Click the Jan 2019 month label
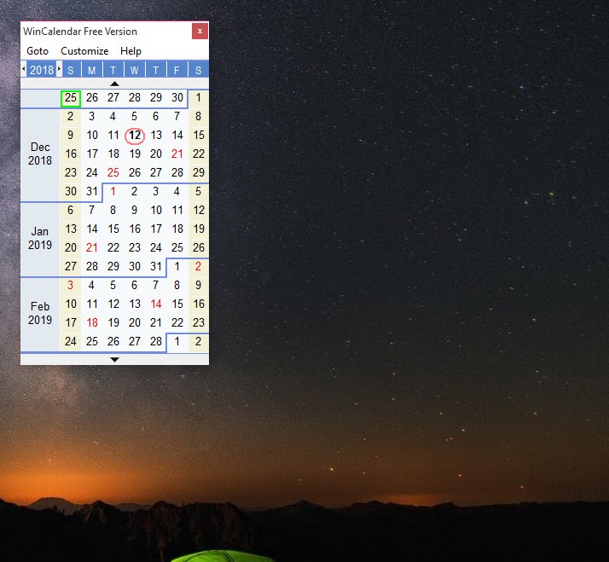609x562 pixels. click(x=40, y=238)
